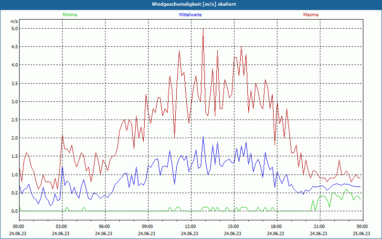
Task: Click the '4,0' y-axis value
Action: coord(15,65)
